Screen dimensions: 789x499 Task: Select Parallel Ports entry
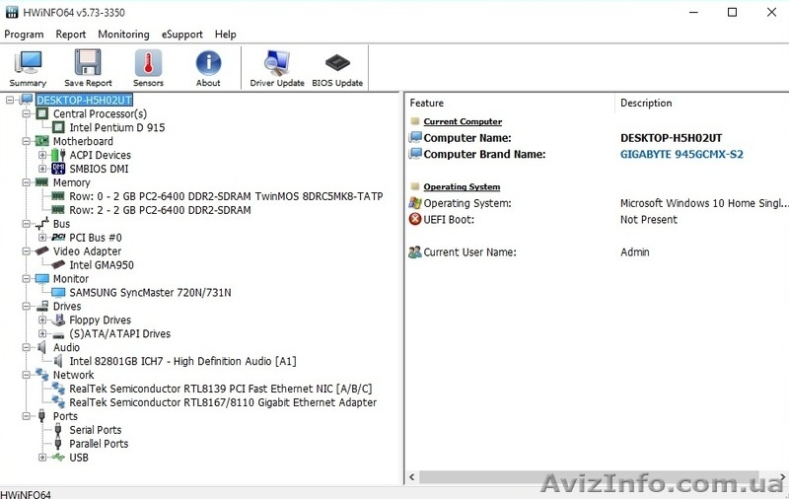99,444
